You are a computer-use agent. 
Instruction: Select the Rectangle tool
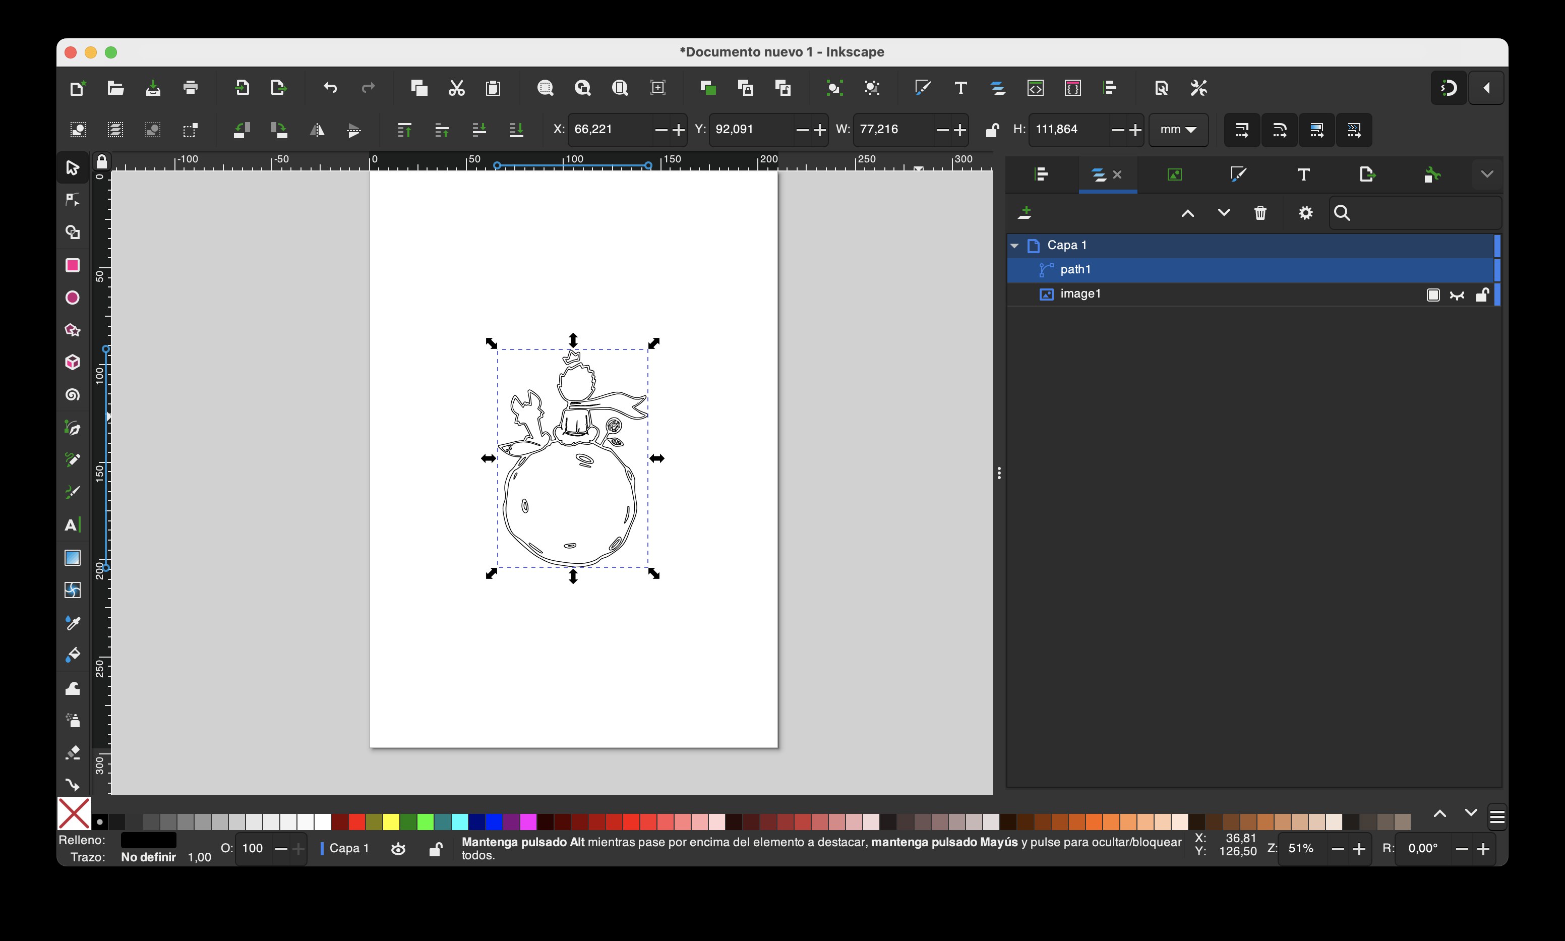tap(72, 265)
